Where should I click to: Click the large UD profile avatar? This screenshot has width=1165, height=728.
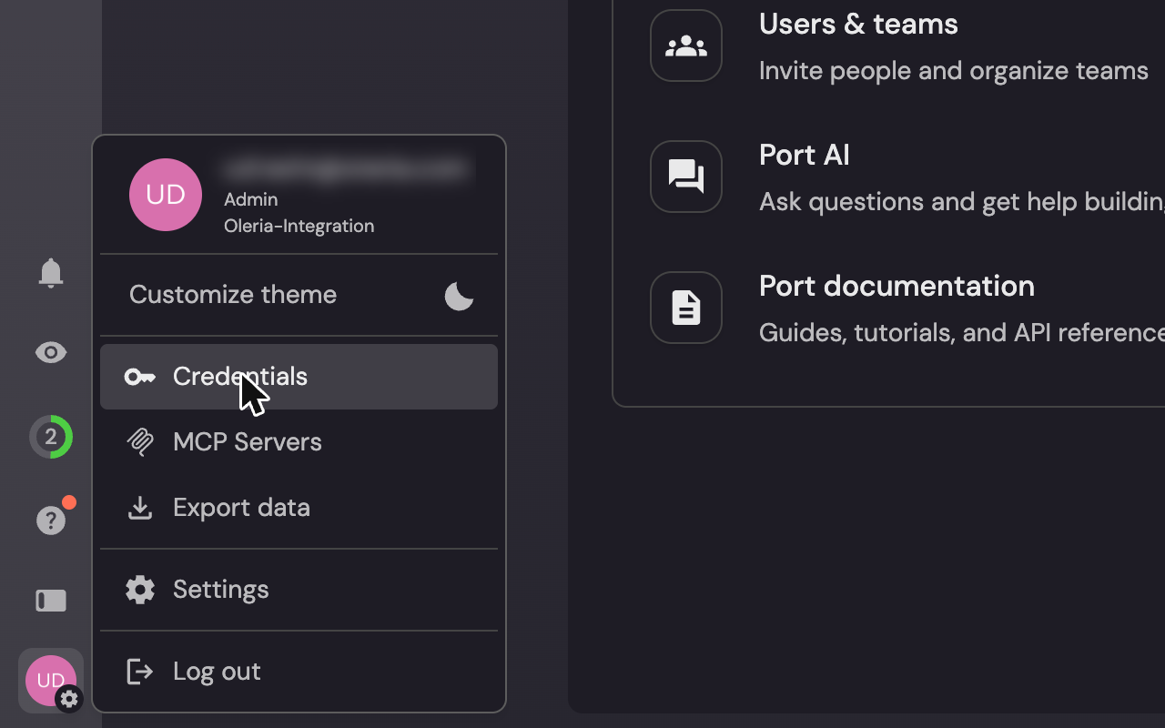(166, 195)
